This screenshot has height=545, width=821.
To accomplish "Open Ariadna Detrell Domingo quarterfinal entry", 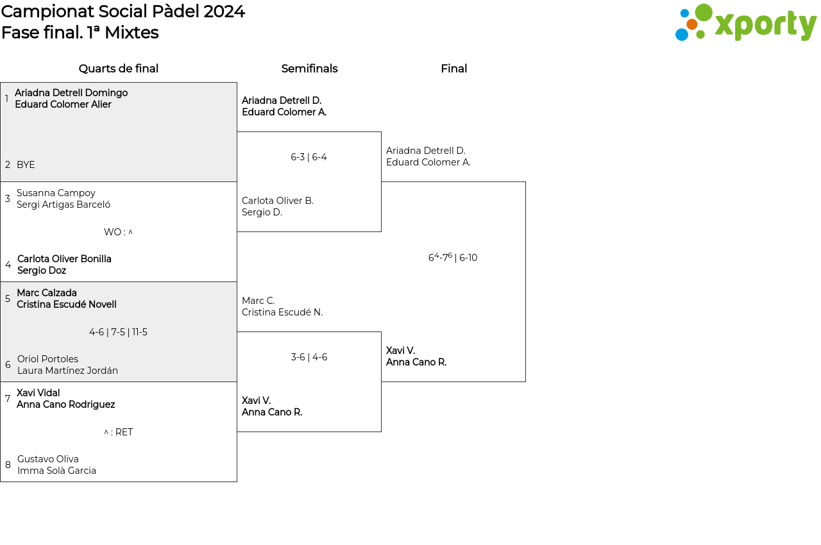I will click(71, 99).
